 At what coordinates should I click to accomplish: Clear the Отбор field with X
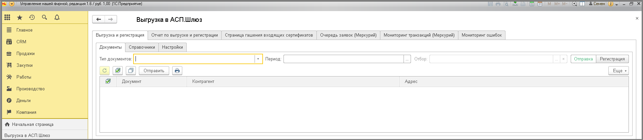pyautogui.click(x=563, y=59)
